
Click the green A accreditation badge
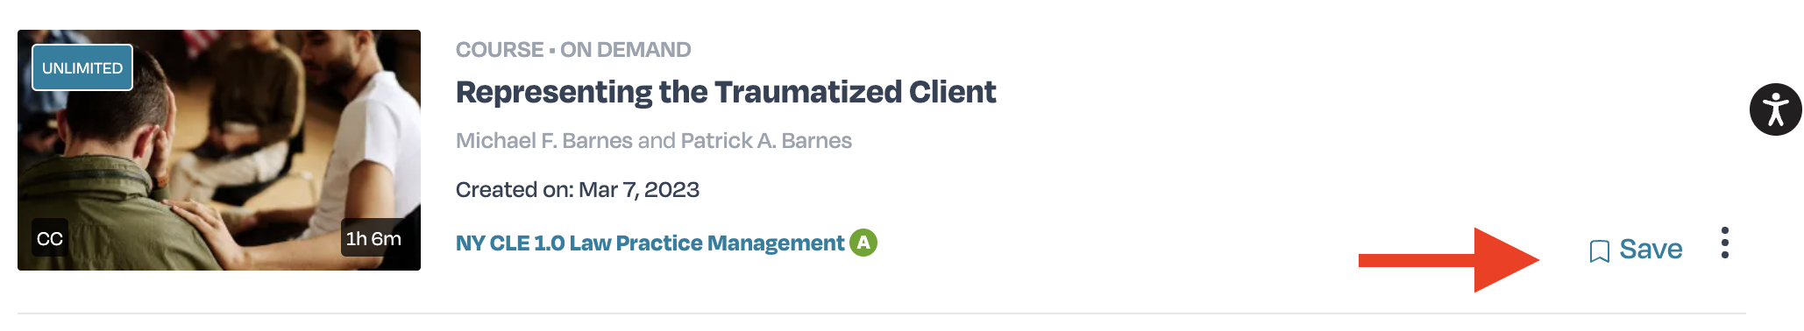point(863,243)
